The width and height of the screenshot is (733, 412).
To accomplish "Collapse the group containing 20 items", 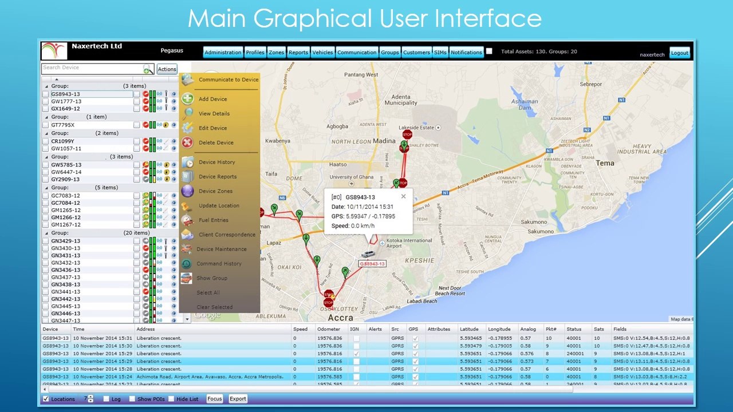I will click(46, 233).
